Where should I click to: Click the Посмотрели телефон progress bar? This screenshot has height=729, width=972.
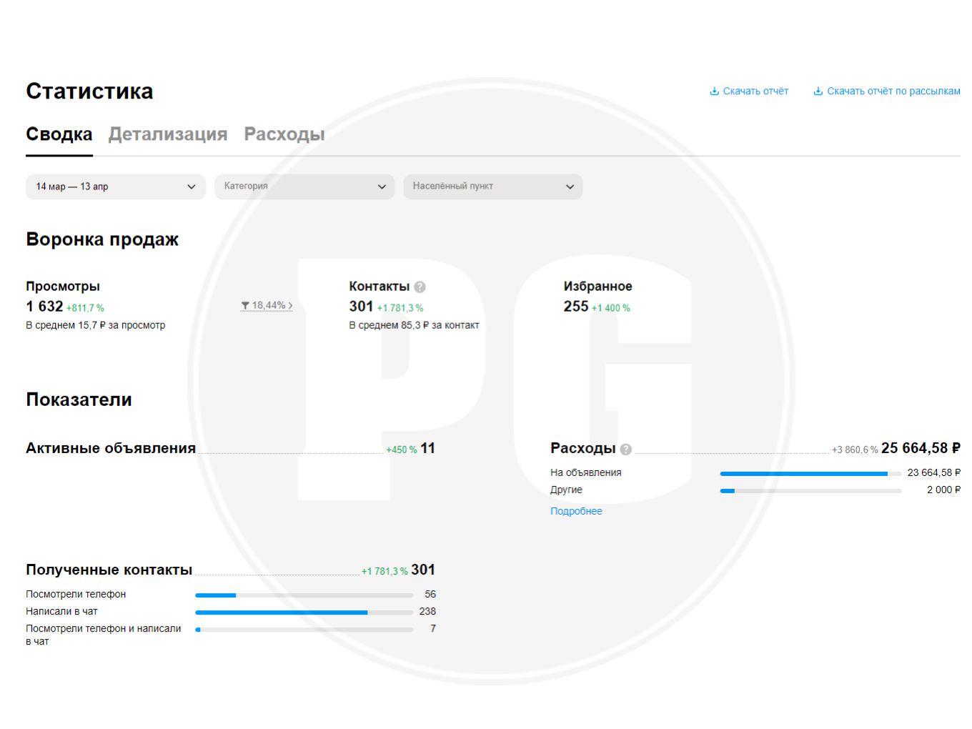point(304,595)
